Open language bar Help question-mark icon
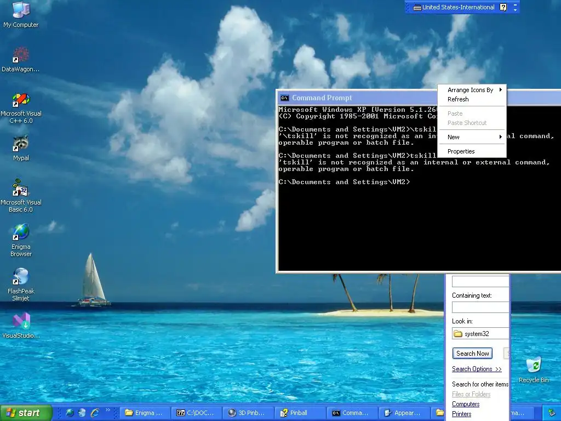561x421 pixels. tap(503, 7)
